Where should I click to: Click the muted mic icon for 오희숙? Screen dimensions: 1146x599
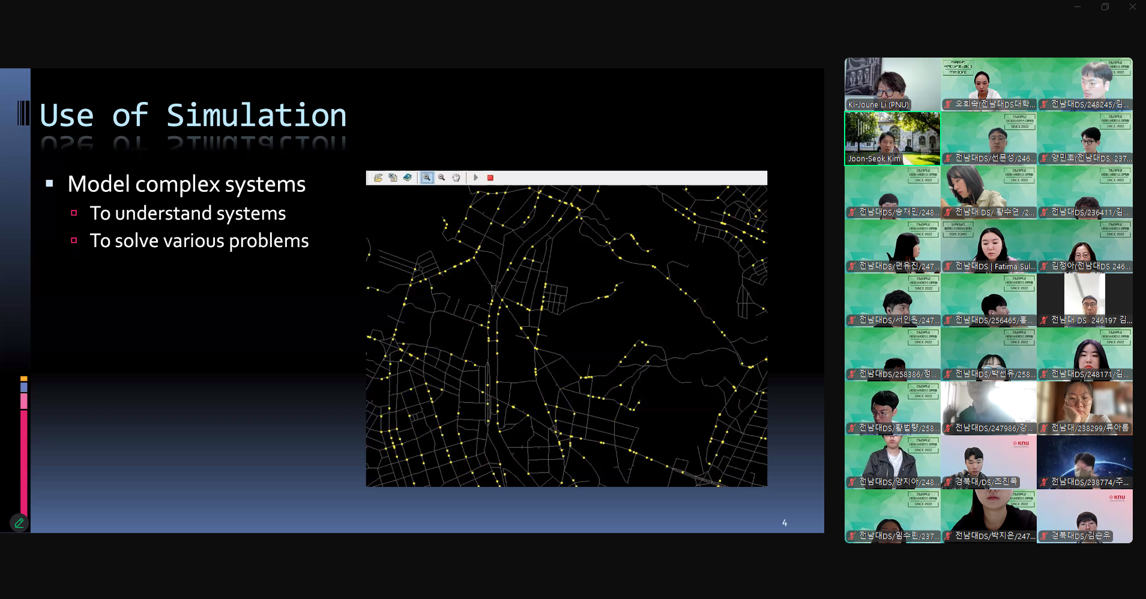(x=948, y=104)
